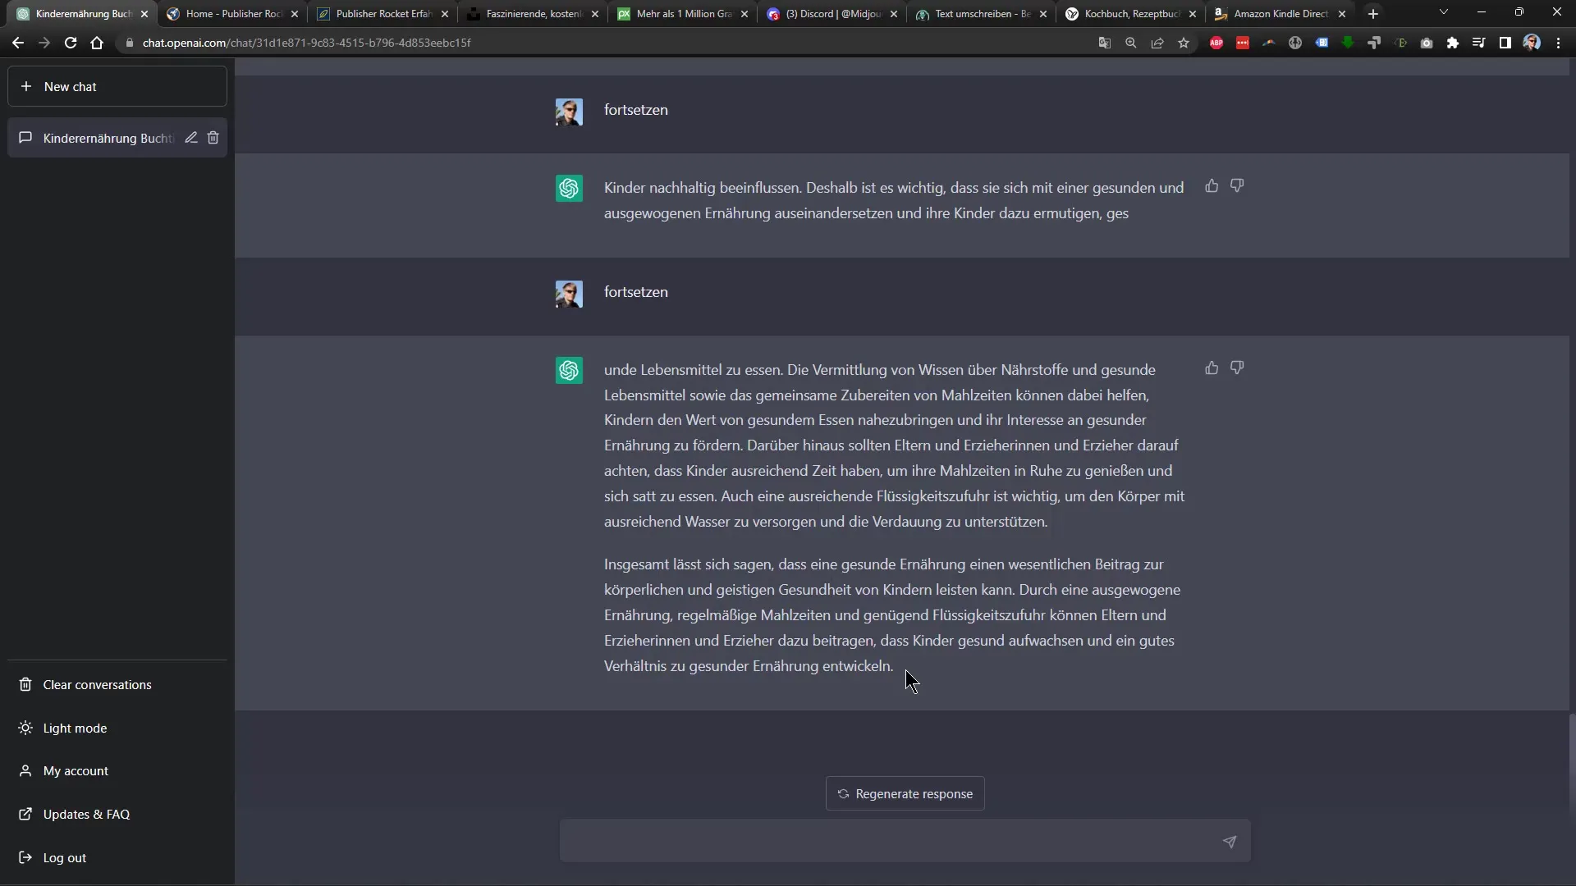Click the edit conversation title icon

point(190,137)
